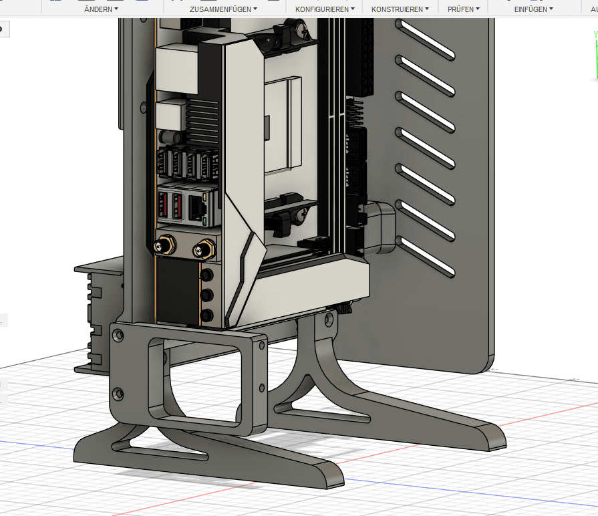
Task: Select the left gold antenna connector
Action: coord(165,245)
